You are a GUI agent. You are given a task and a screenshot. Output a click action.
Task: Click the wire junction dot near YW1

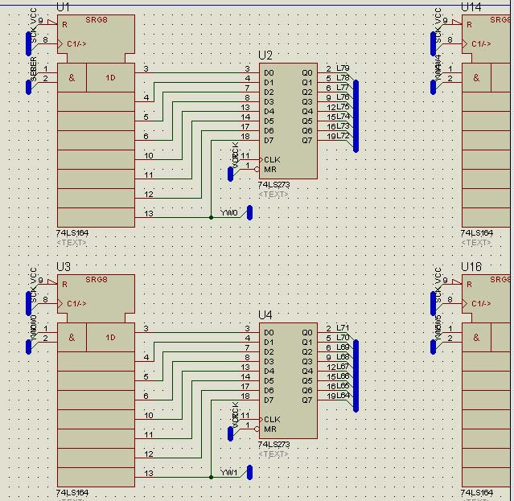point(211,477)
